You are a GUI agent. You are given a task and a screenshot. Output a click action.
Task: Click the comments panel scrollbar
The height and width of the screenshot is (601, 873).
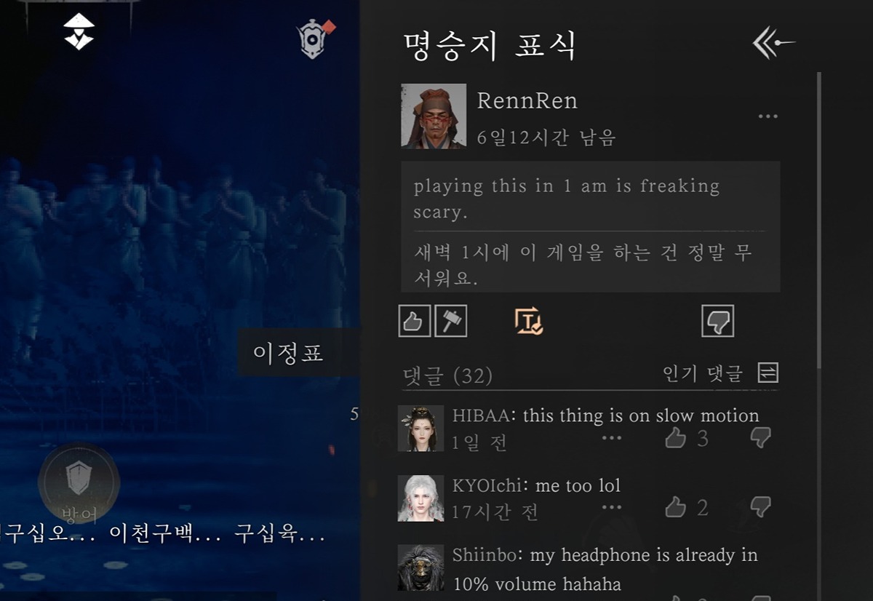pyautogui.click(x=818, y=218)
